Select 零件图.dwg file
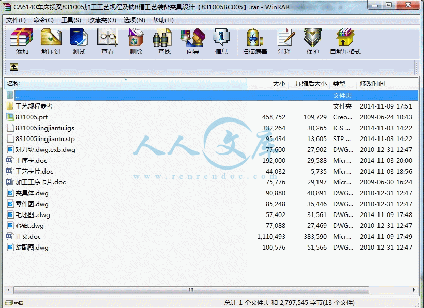This screenshot has height=308, width=424. pos(32,204)
